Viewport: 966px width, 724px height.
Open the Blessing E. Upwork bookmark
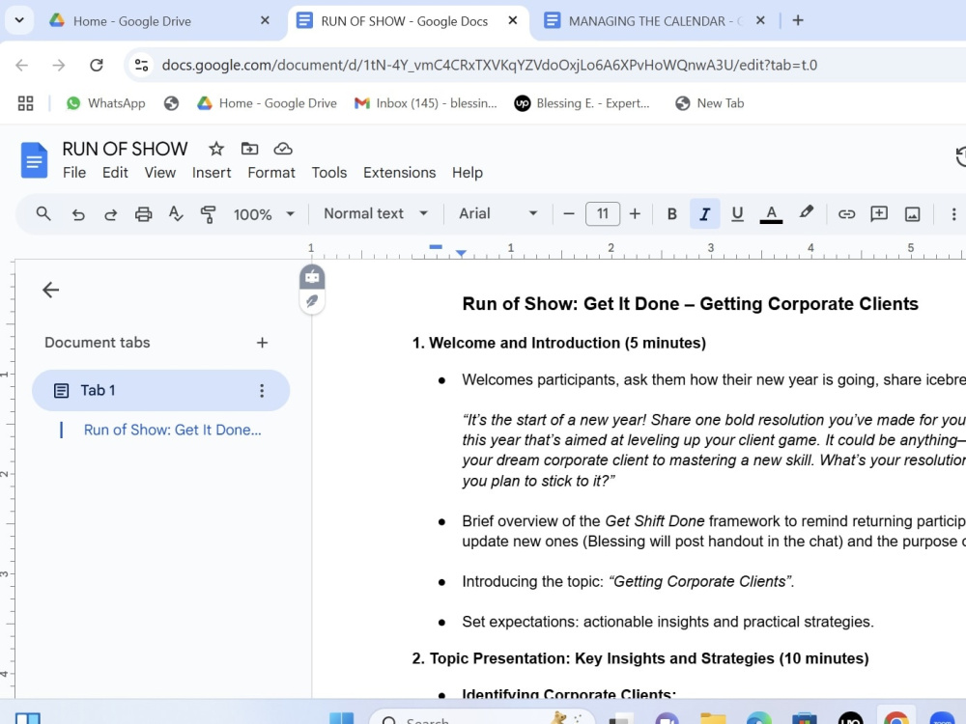582,103
